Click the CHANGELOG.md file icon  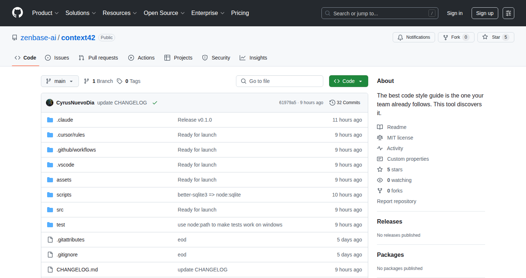[50, 270]
